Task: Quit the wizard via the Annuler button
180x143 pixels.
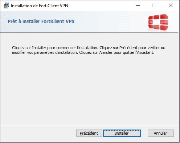Action: [161, 133]
